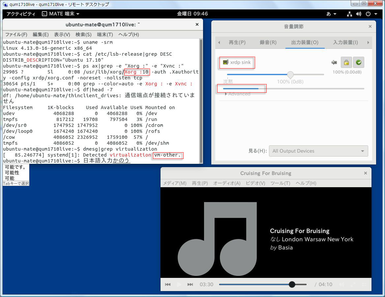Open ツール(T) menu in the player
Viewport: 385px width, 297px height.
[280, 183]
